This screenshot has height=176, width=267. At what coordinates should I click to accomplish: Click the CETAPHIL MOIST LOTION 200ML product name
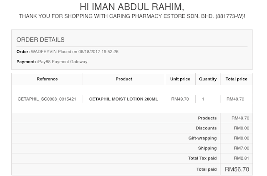point(123,99)
